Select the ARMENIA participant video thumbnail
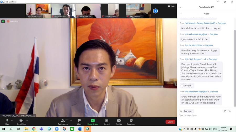 point(88,11)
